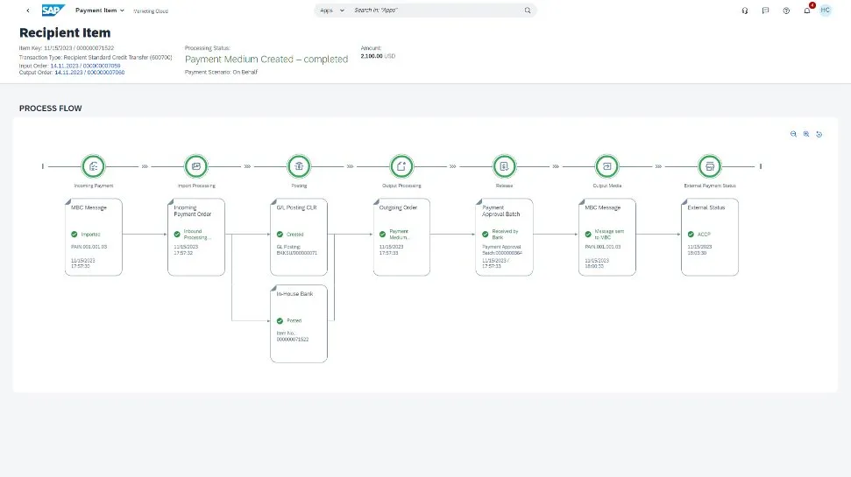Screen dimensions: 851x477
Task: Zoom out the process flow
Action: coord(793,134)
